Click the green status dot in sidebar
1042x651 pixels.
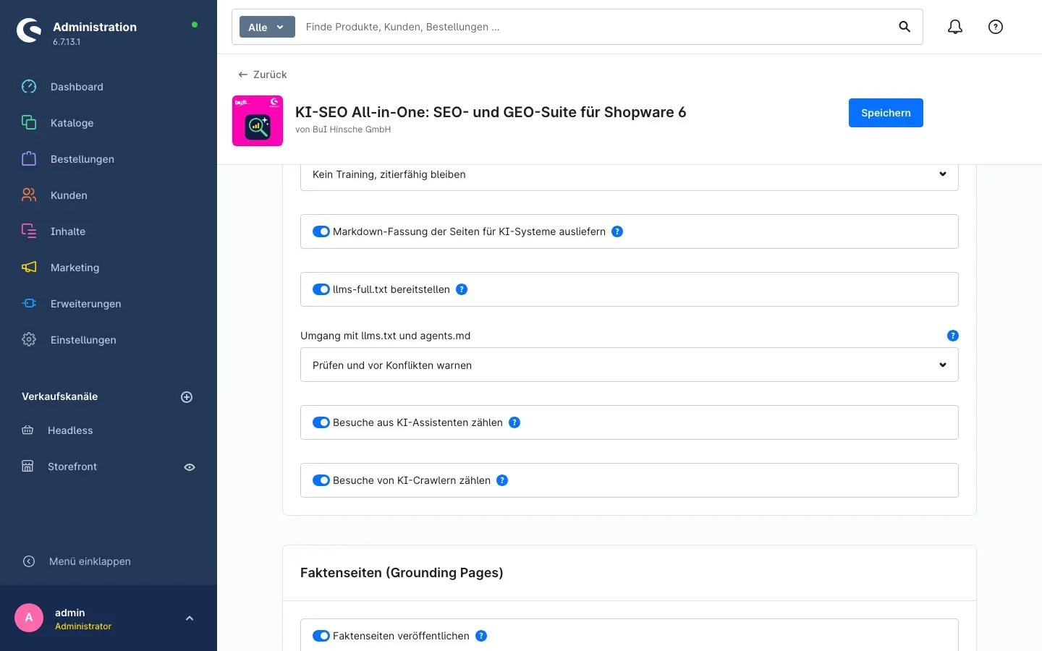194,25
